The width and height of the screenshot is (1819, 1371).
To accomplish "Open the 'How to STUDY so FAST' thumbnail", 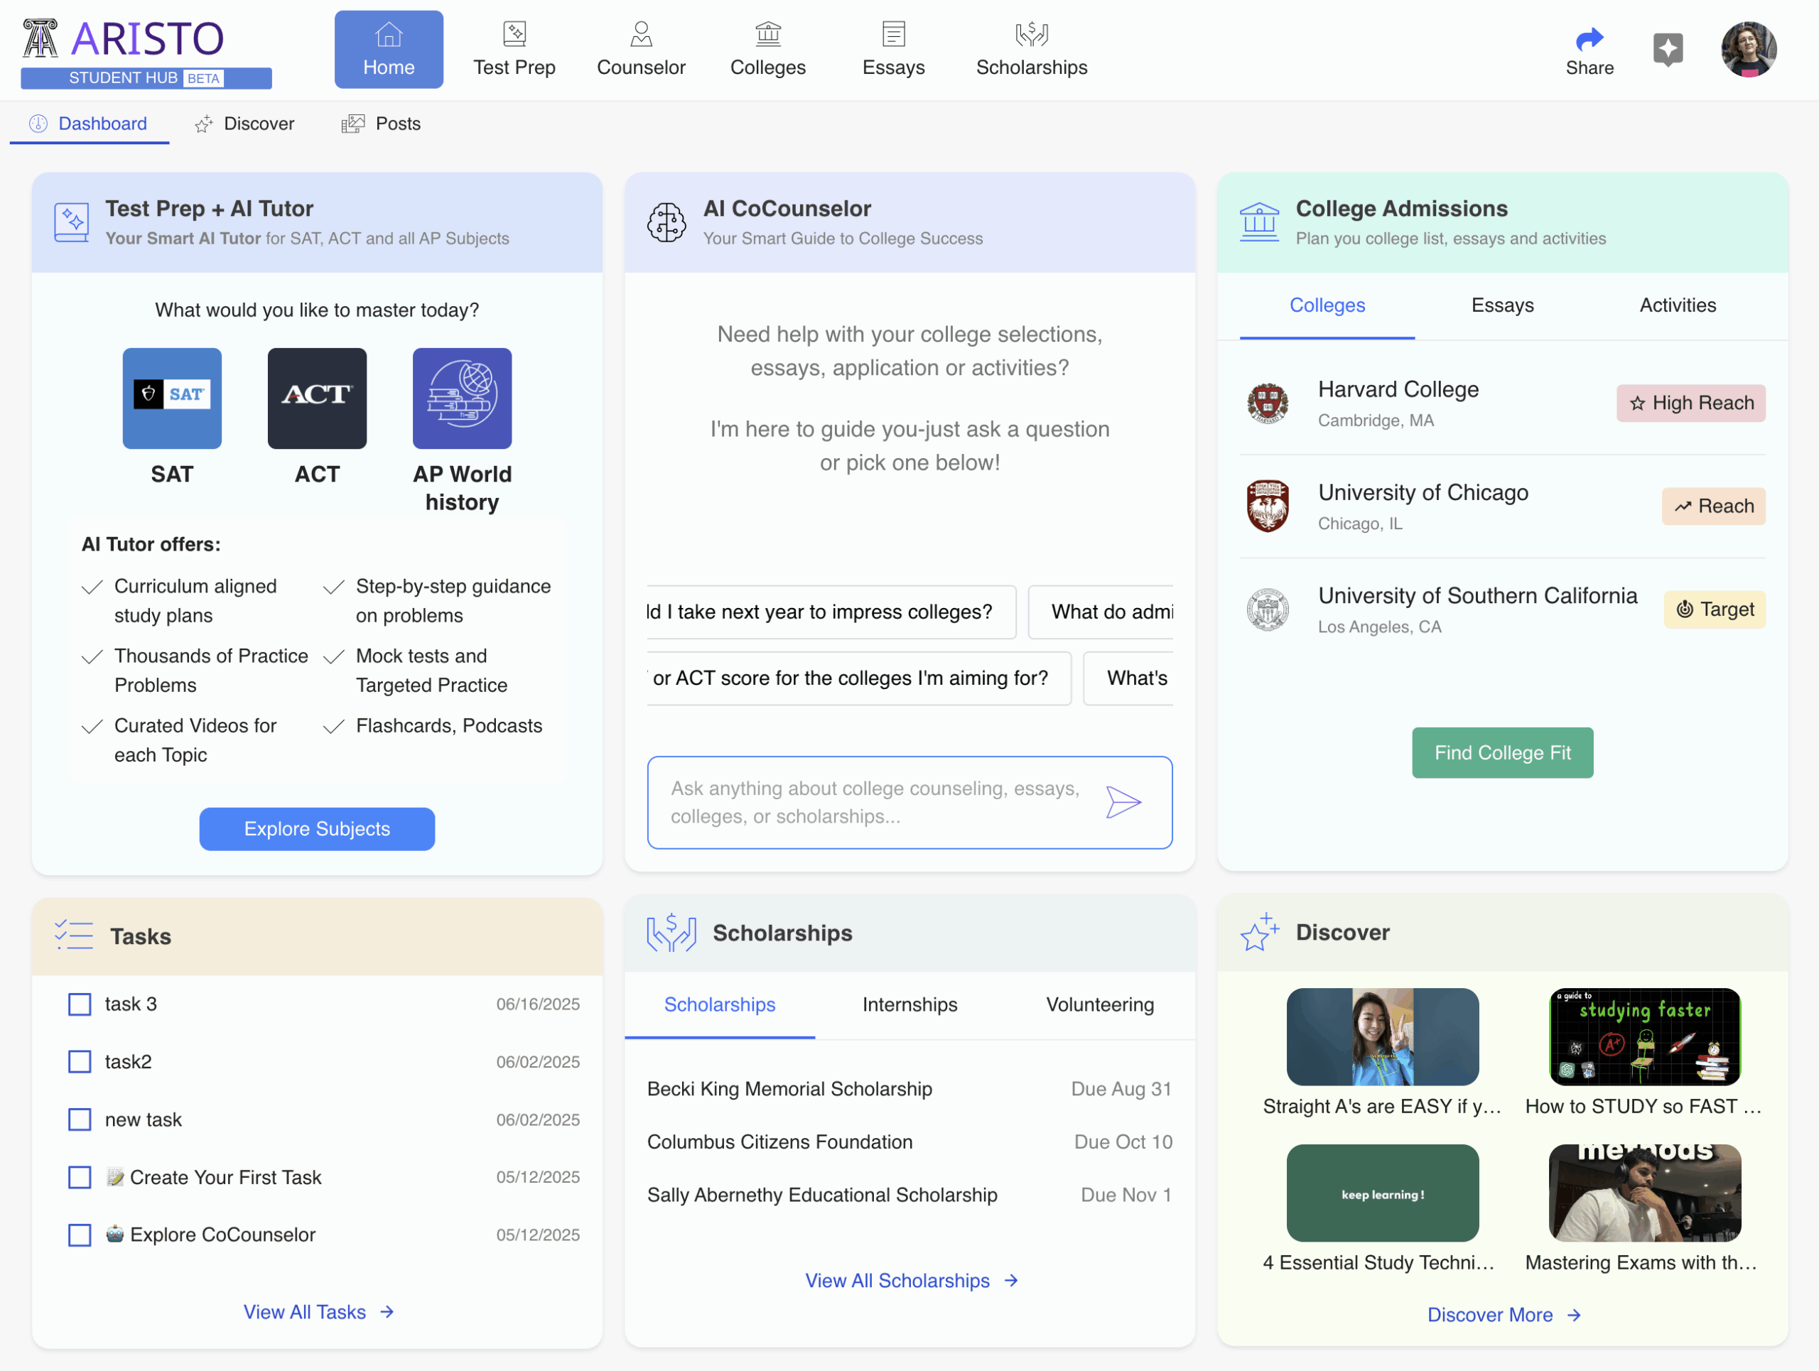I will [1643, 1036].
